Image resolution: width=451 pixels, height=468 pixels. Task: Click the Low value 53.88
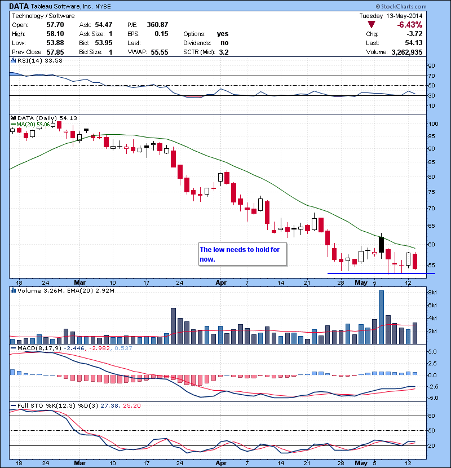point(55,43)
